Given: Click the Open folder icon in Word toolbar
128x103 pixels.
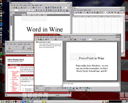Looking at the screenshot, I should tap(14, 8).
